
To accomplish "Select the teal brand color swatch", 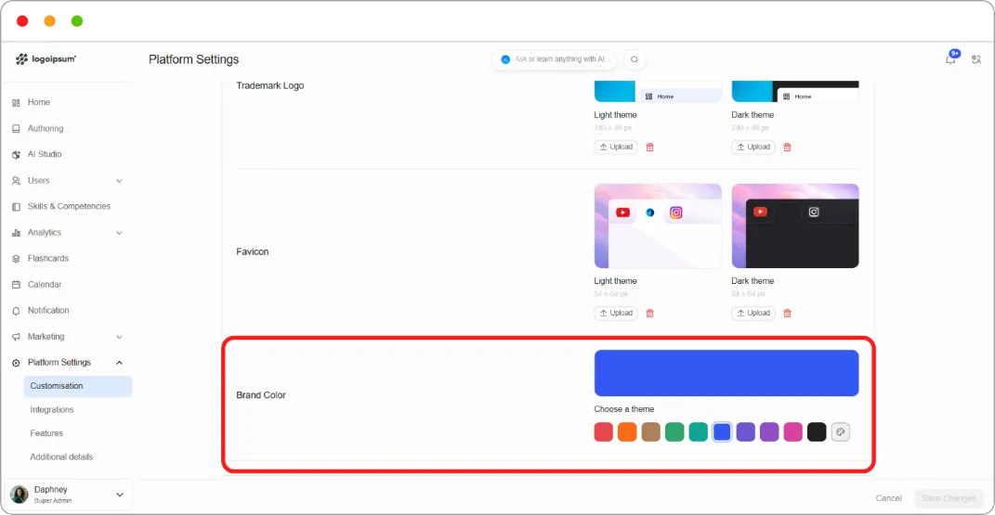I will point(698,432).
